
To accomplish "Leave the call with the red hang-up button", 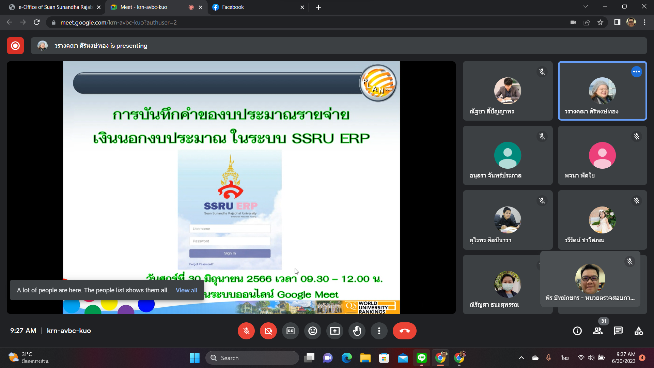I will (x=404, y=331).
